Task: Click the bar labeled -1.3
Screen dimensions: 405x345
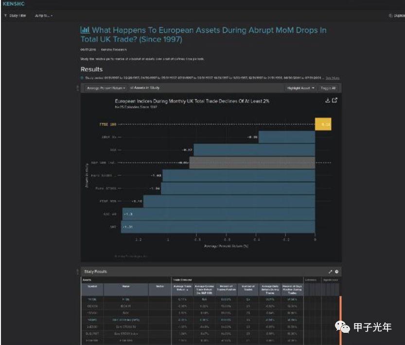Action: pos(219,214)
